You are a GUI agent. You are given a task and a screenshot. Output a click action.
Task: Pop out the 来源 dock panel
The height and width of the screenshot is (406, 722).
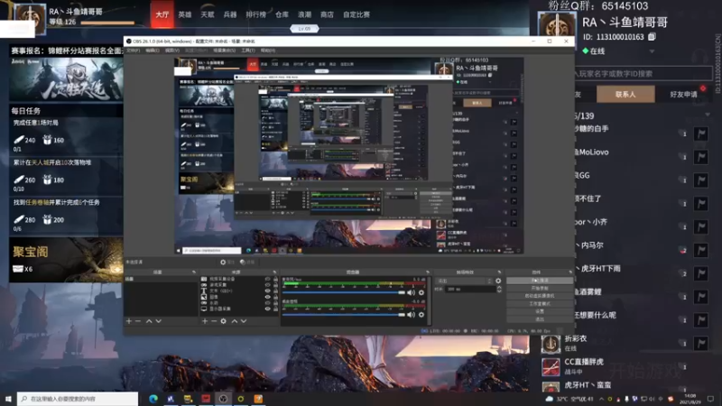[274, 272]
